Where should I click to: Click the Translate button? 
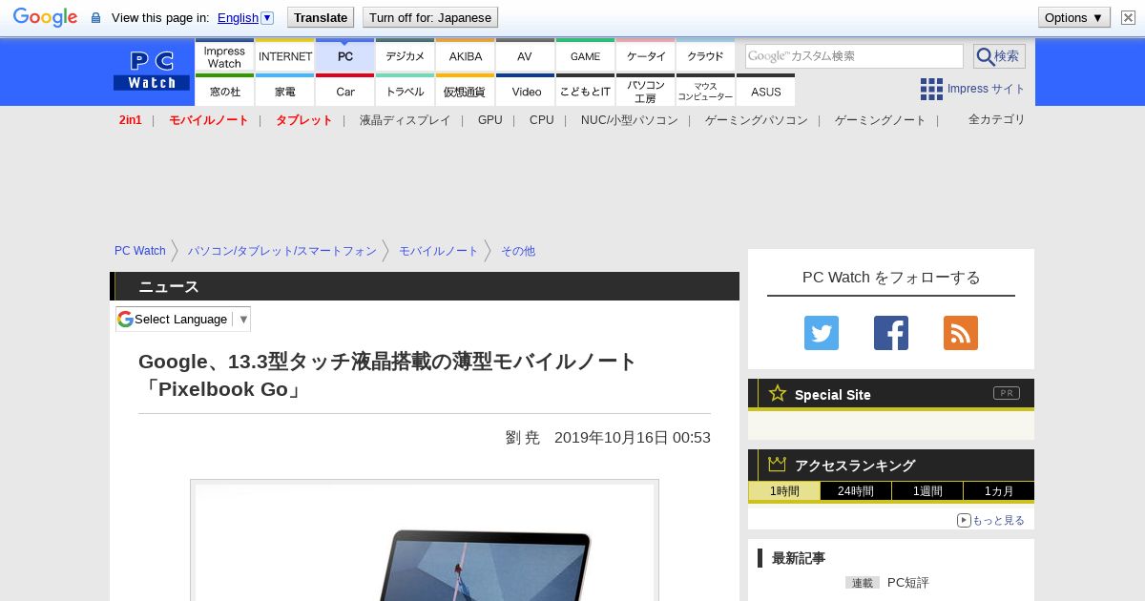pos(321,17)
